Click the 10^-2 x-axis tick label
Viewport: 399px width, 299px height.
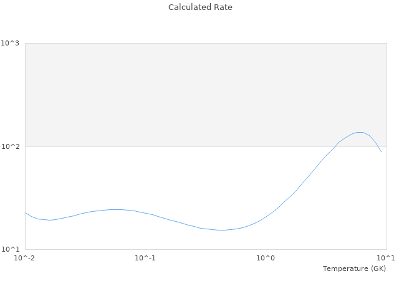click(25, 258)
